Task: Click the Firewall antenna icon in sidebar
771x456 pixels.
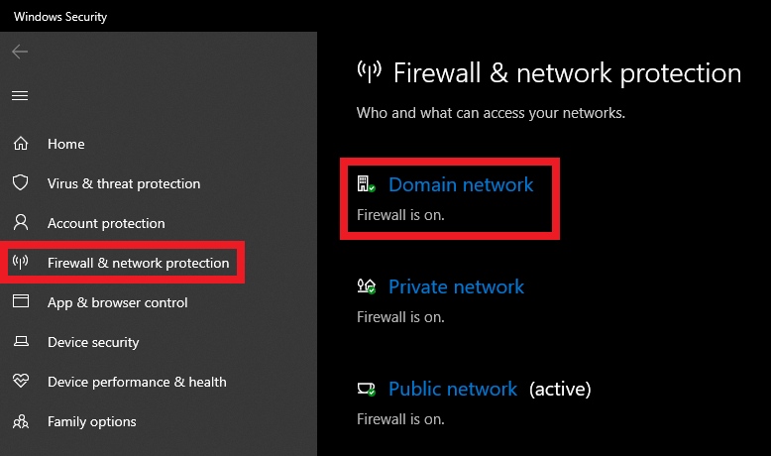Action: coord(20,263)
